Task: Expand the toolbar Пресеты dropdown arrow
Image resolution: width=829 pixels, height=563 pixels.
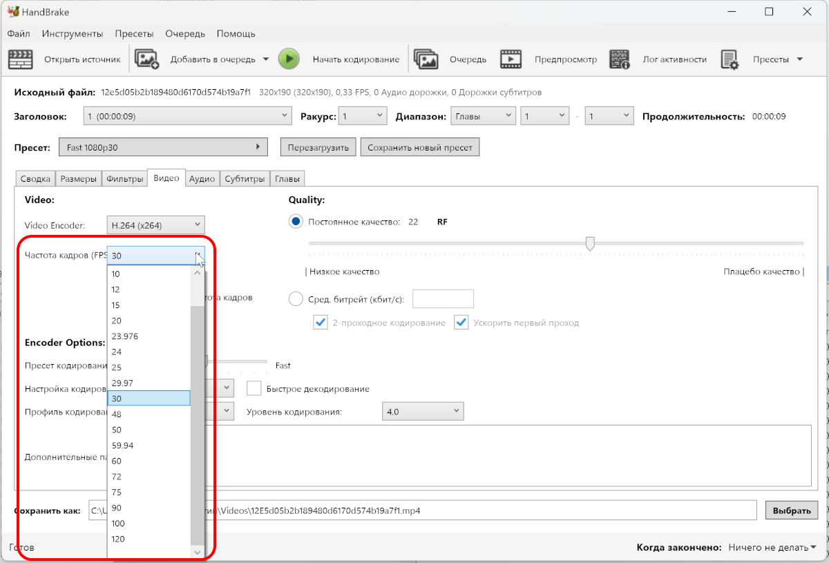Action: coord(800,59)
